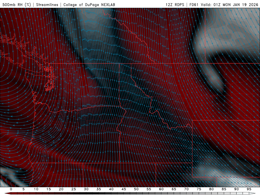Click the '500mb RH (%)' title text
This screenshot has height=195, width=260.
pyautogui.click(x=17, y=5)
